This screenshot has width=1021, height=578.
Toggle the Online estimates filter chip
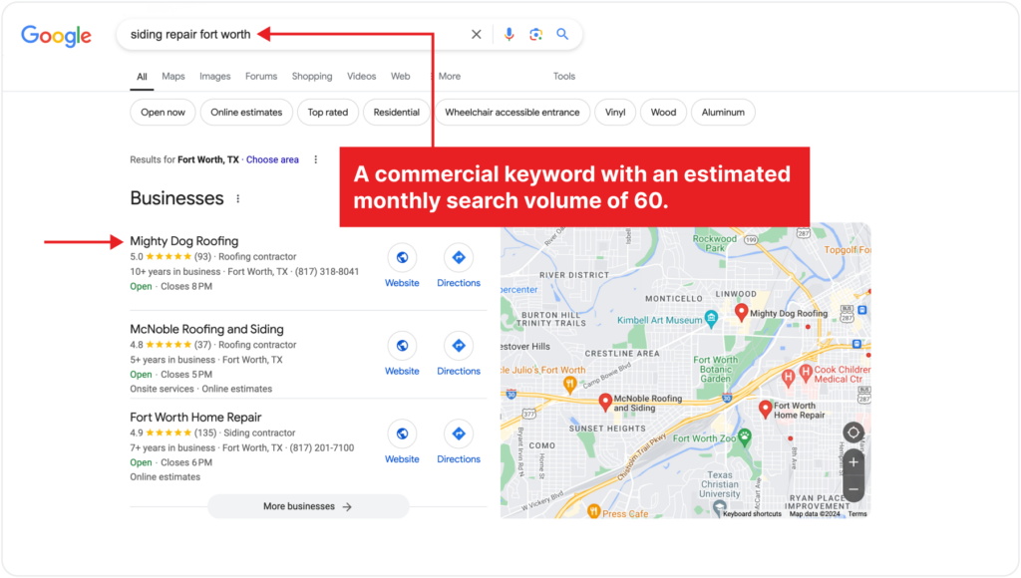click(246, 112)
